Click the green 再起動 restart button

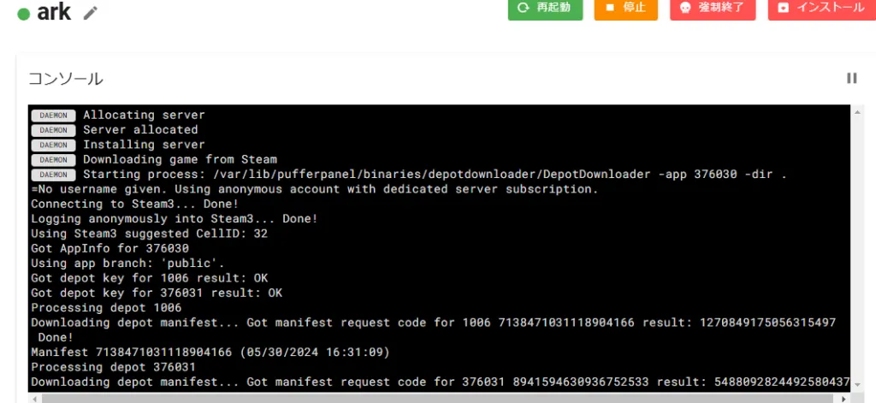545,9
